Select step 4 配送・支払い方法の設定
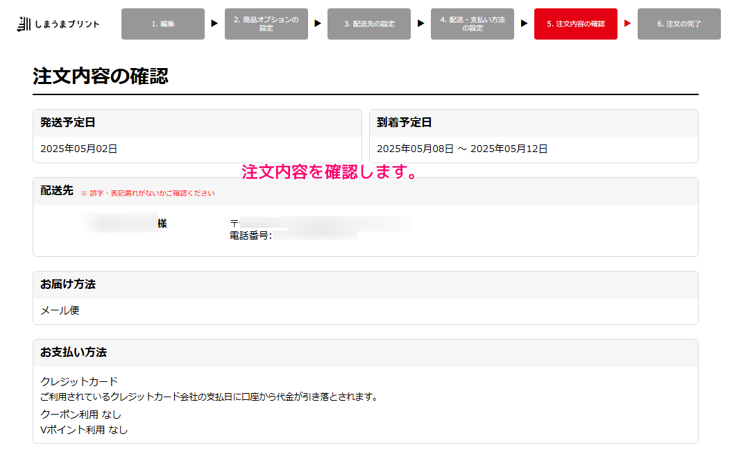This screenshot has width=732, height=450. [472, 24]
